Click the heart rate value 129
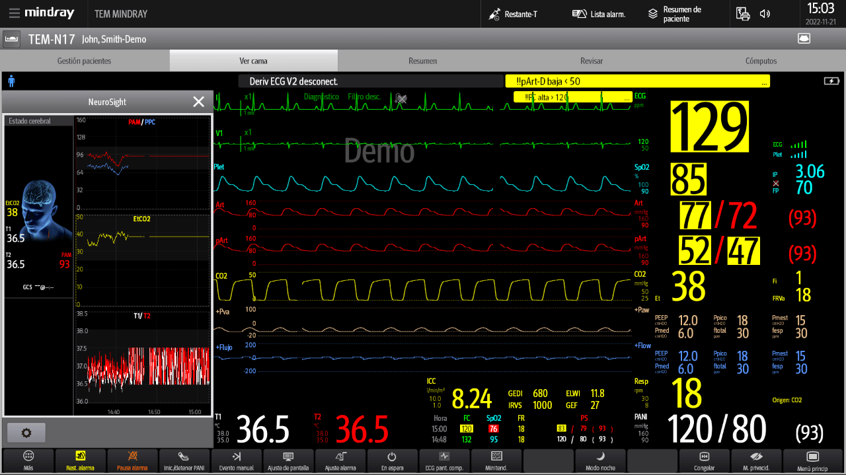Screen dimensions: 846x475 (x=710, y=127)
